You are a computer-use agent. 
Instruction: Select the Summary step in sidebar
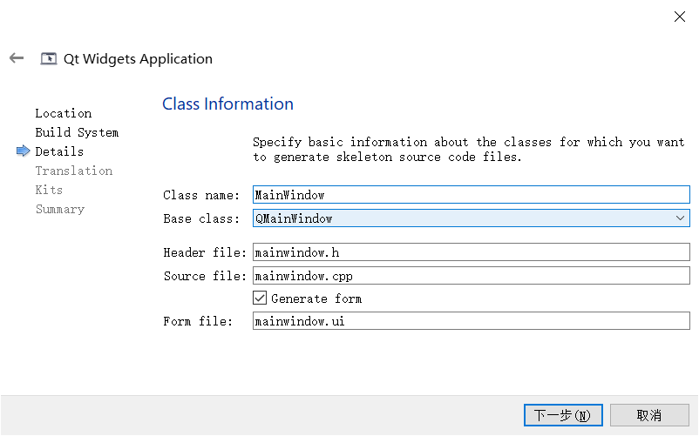59,209
